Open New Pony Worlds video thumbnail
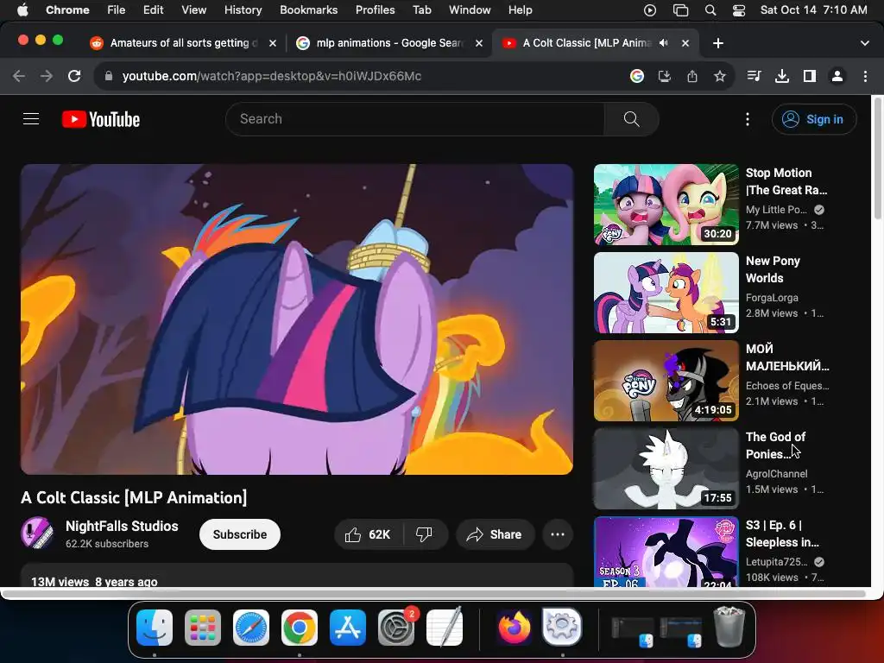 pos(666,293)
